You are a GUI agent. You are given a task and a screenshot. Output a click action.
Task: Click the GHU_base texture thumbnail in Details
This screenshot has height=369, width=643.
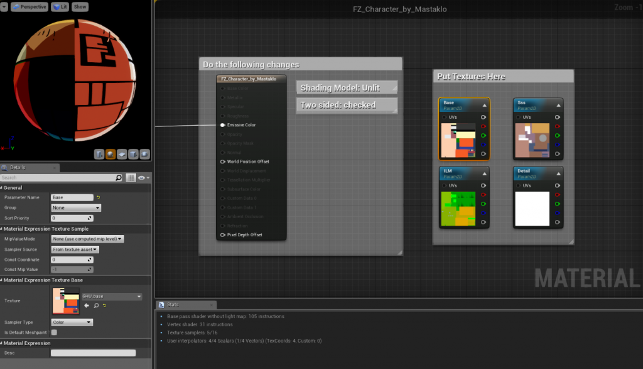(x=65, y=301)
